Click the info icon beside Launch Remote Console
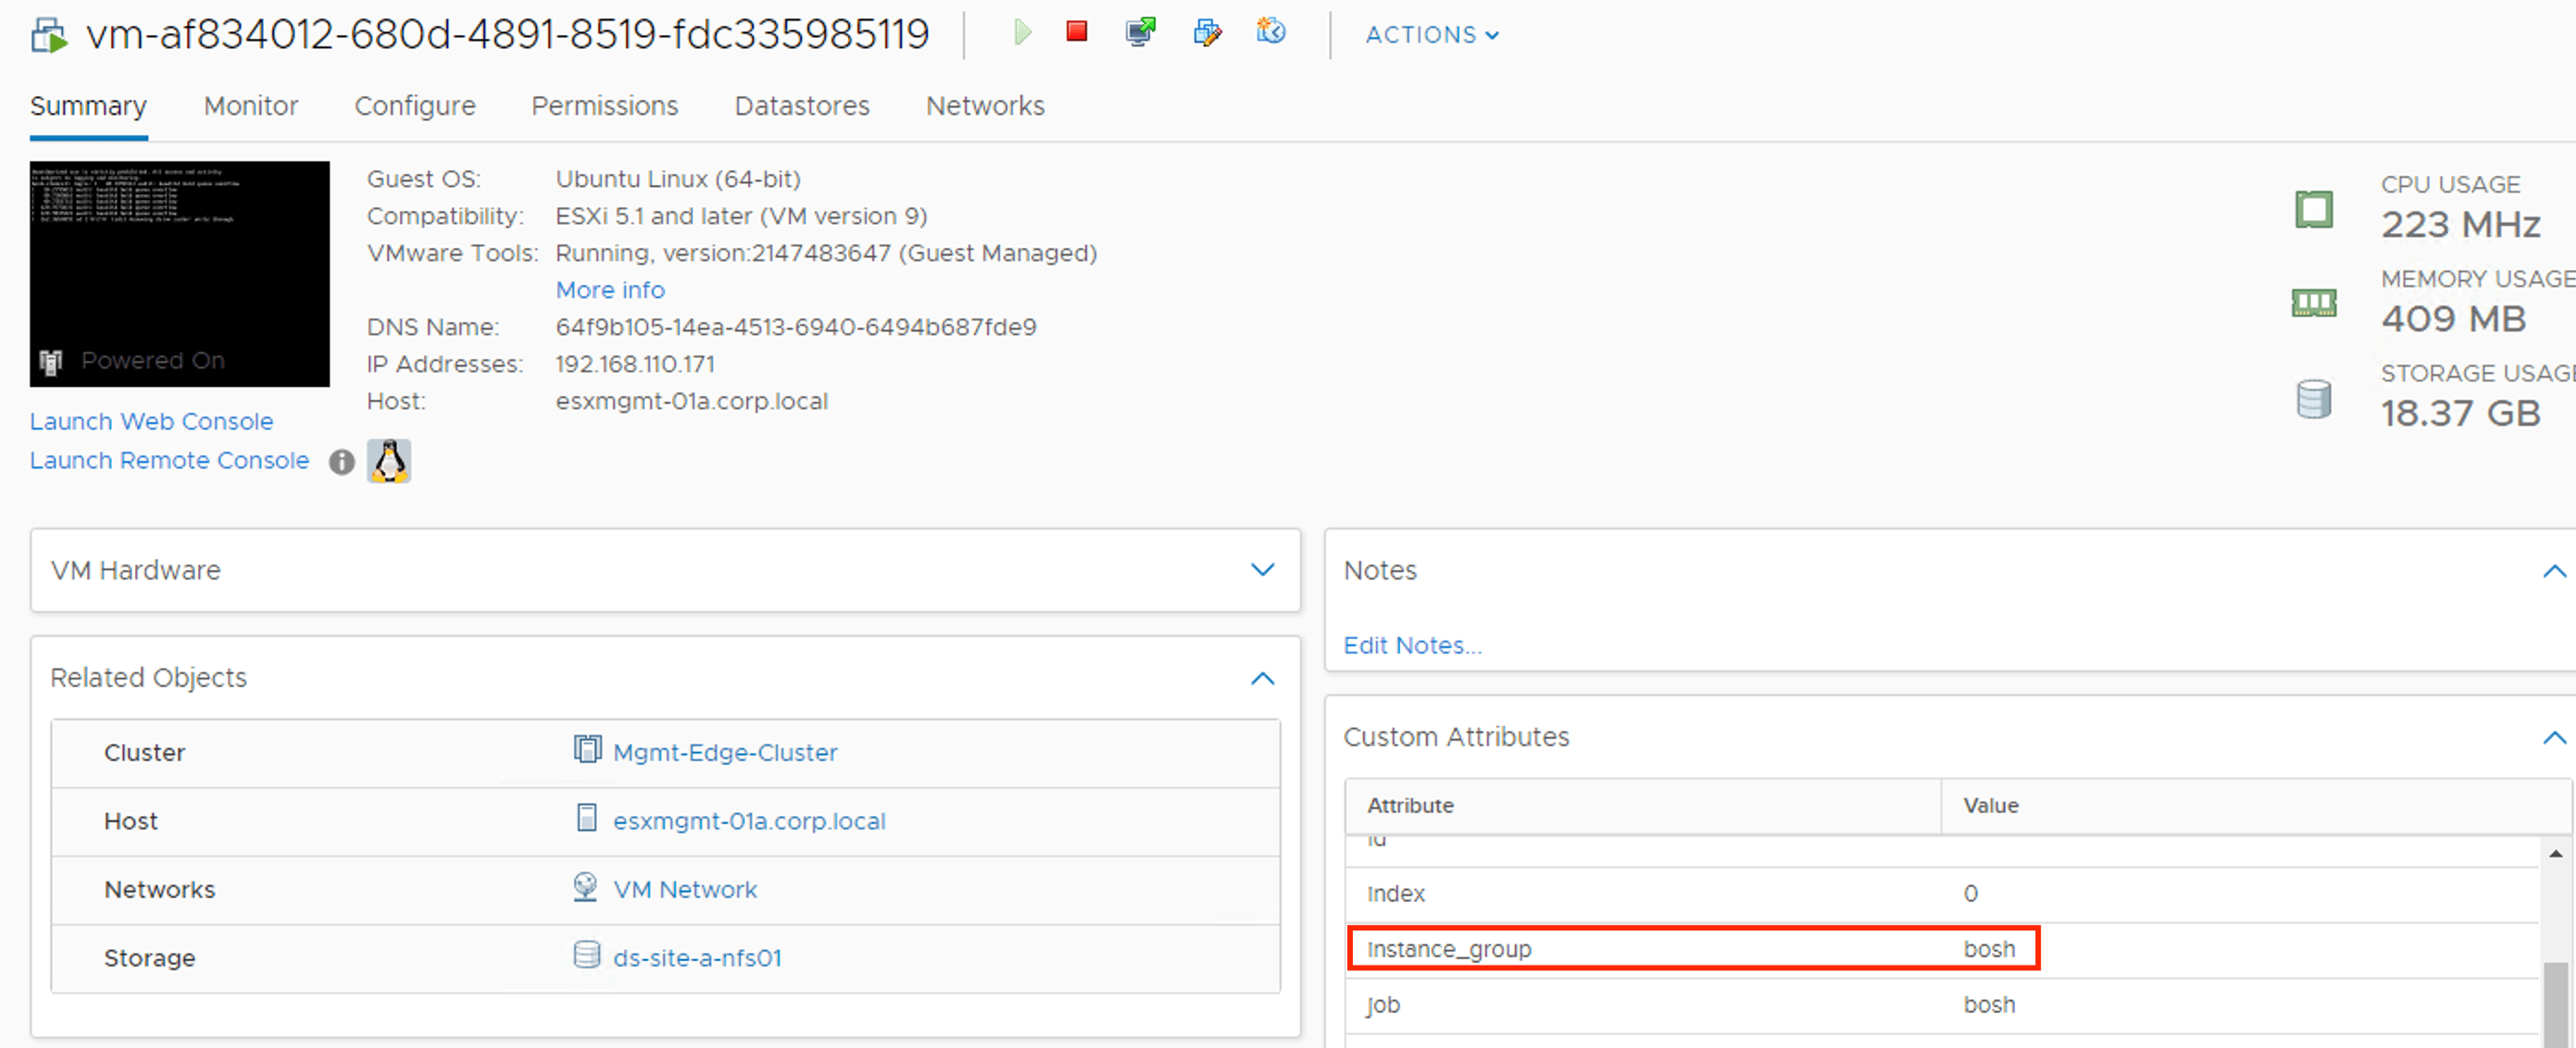 click(x=342, y=462)
